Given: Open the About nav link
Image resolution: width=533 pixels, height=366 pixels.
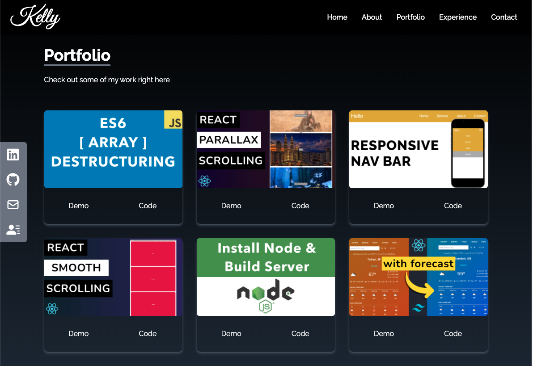Looking at the screenshot, I should click(372, 17).
